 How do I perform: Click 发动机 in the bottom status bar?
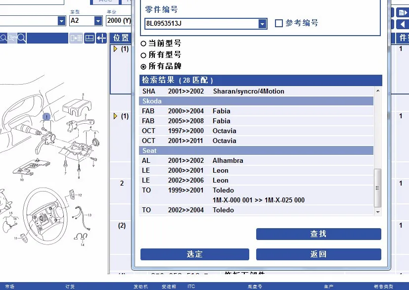(x=141, y=287)
